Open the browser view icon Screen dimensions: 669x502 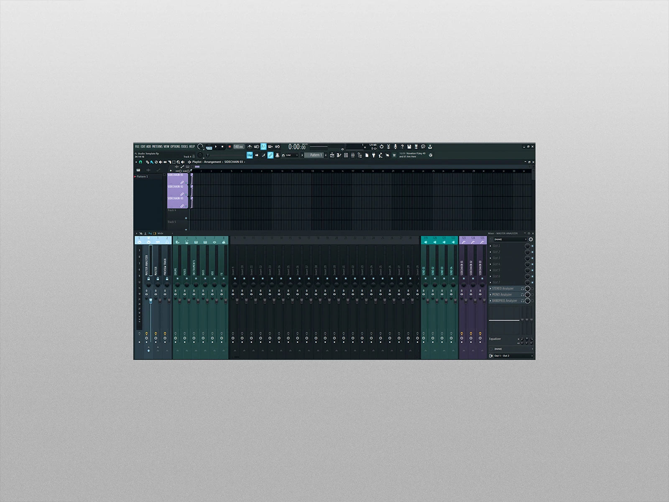(360, 155)
